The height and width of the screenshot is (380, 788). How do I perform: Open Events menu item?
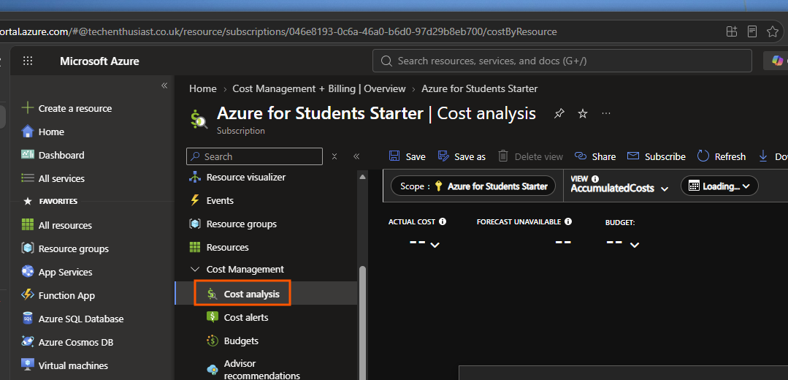click(x=212, y=200)
